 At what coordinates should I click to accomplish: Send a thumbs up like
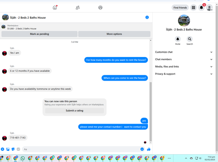tap(149, 149)
